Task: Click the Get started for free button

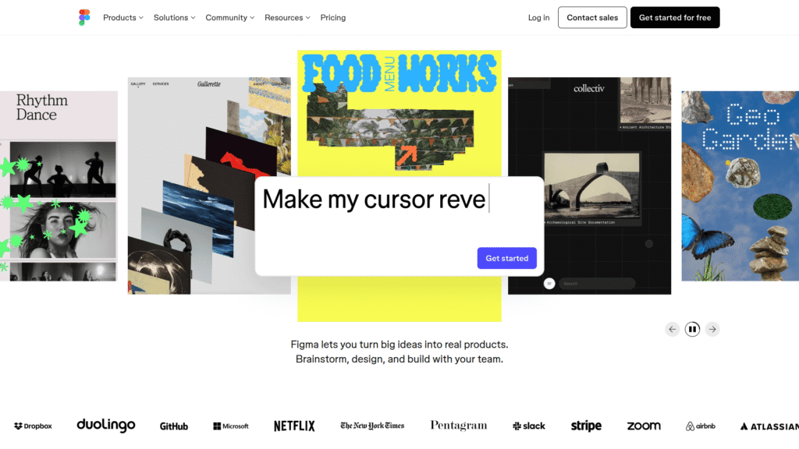Action: 674,17
